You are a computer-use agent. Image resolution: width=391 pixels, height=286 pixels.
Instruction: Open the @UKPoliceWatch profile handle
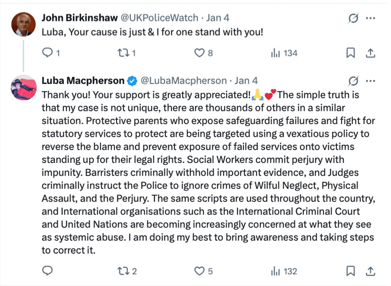(159, 18)
